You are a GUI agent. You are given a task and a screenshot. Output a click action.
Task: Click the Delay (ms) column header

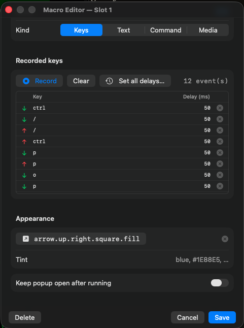click(x=196, y=96)
